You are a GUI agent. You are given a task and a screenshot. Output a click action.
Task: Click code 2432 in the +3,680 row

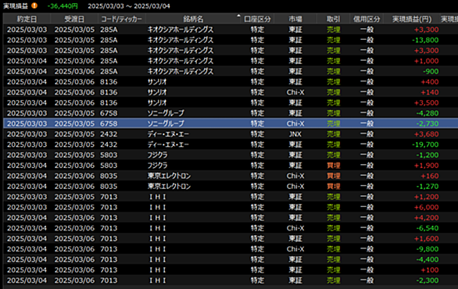click(109, 134)
